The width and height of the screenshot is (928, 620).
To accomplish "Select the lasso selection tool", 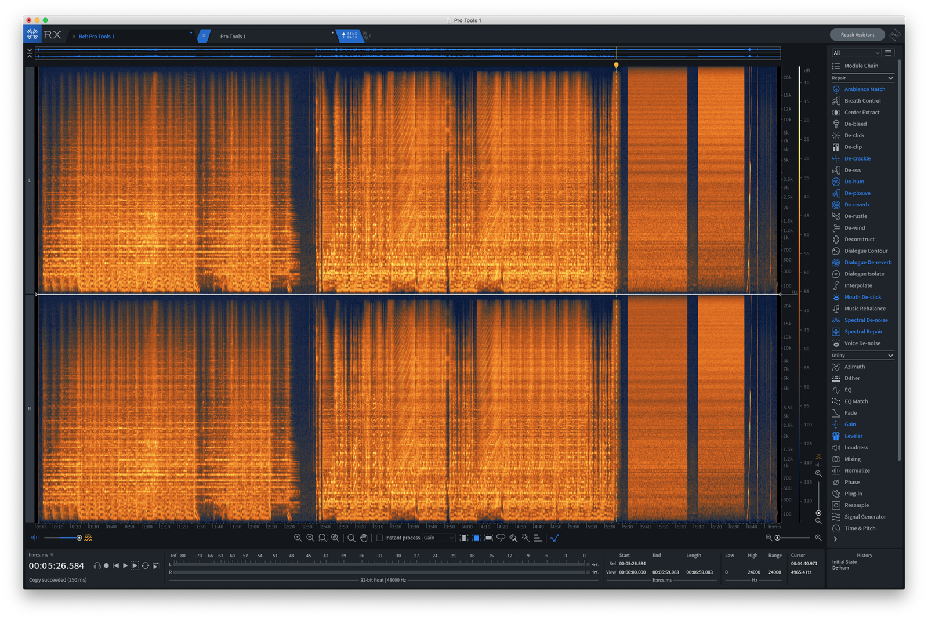I will click(501, 538).
